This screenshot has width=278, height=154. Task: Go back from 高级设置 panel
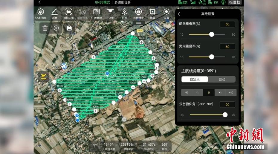pyautogui.click(x=179, y=14)
